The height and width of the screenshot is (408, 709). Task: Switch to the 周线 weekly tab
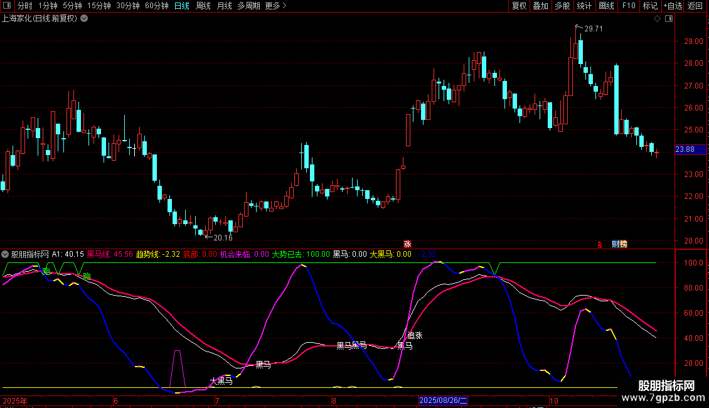click(x=203, y=6)
